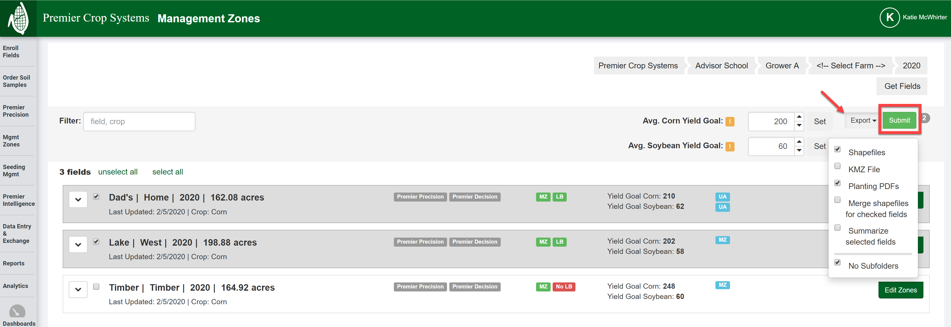This screenshot has width=951, height=327.
Task: Enable the KMZ File export option
Action: point(837,166)
